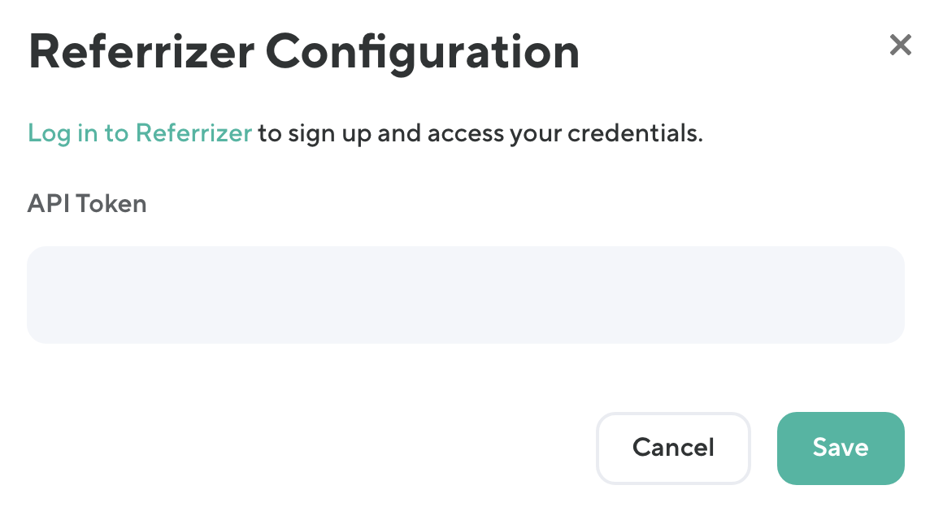This screenshot has width=943, height=507.
Task: Click into the API Token field
Action: tap(465, 294)
